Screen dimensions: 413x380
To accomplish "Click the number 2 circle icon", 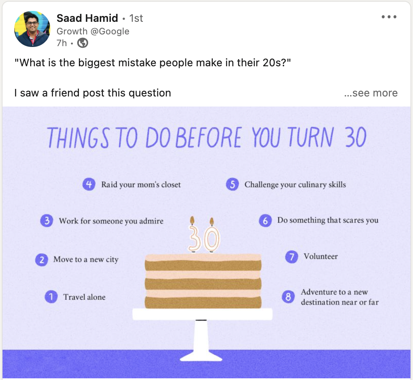I will (41, 260).
